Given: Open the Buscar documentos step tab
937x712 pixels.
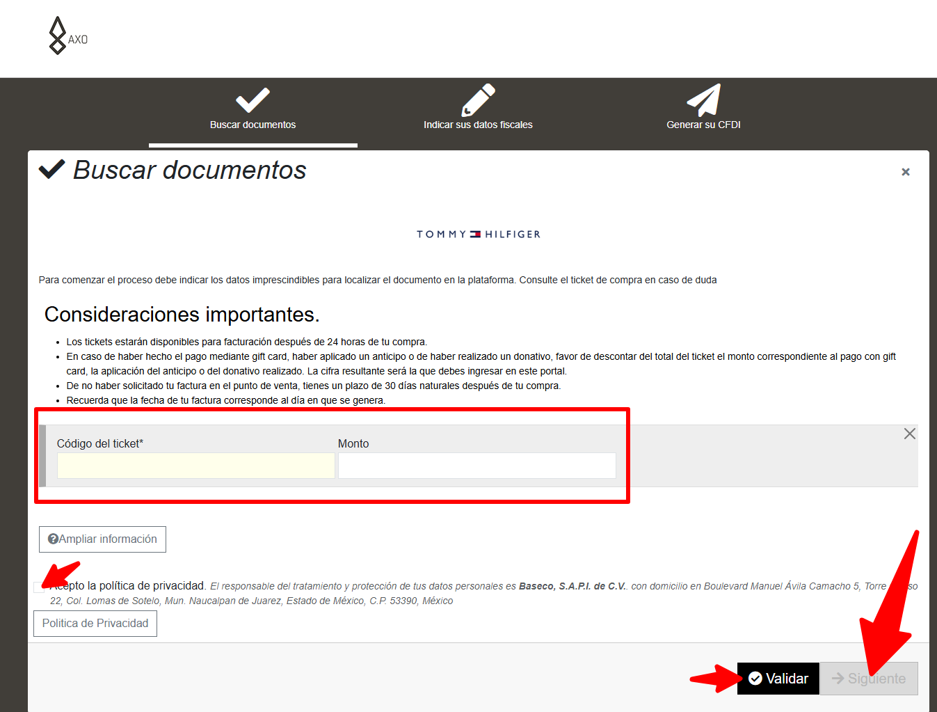Looking at the screenshot, I should point(253,125).
